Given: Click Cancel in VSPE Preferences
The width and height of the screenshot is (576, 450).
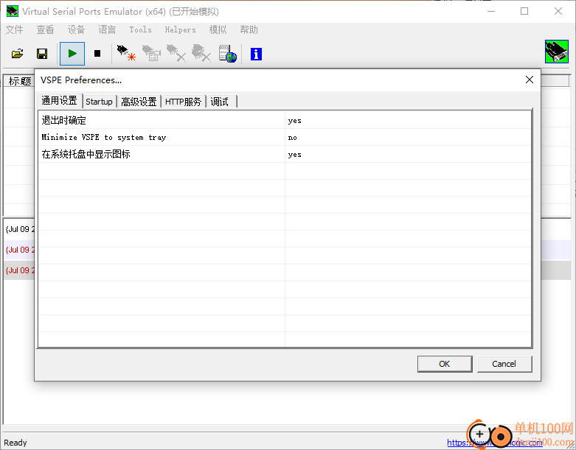Looking at the screenshot, I should click(x=504, y=364).
